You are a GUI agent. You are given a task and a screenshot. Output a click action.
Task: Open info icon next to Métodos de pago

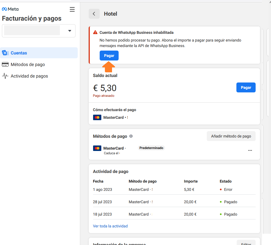[131, 136]
